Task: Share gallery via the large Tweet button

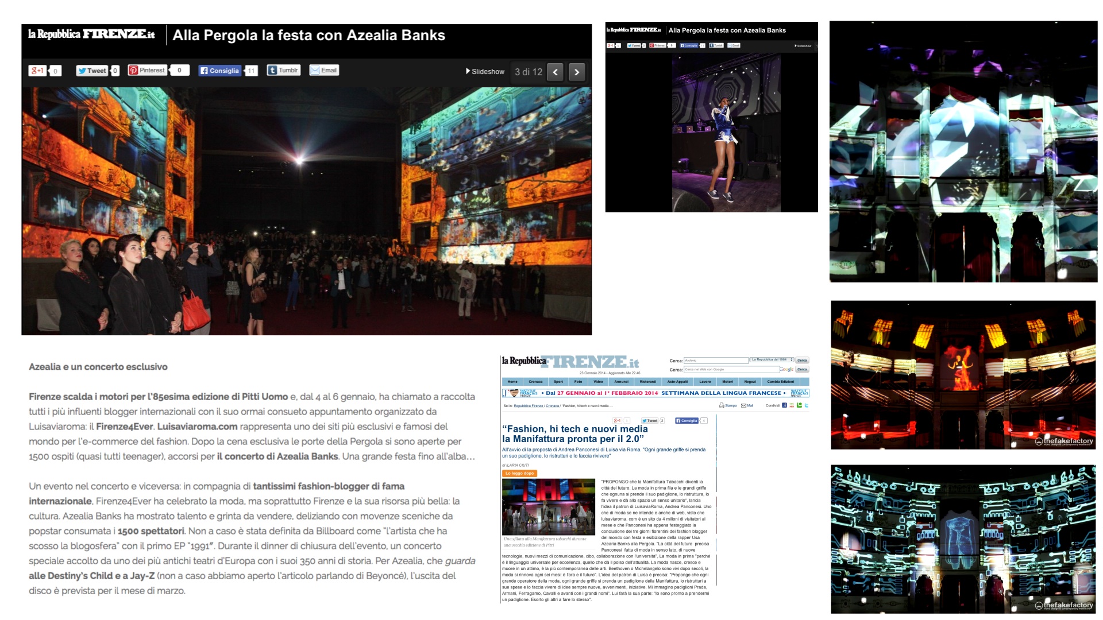Action: click(x=92, y=71)
